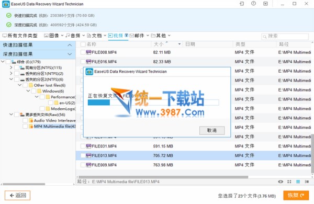Toggle the select-all checkbox in the name header
The width and height of the screenshot is (314, 204).
pyautogui.click(x=83, y=44)
